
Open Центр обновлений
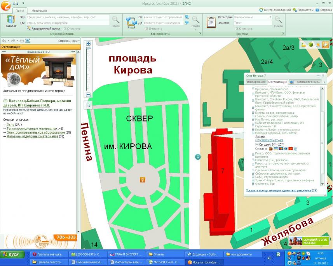275,10
